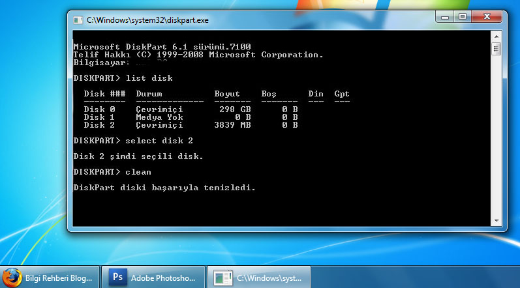
Task: Click the diskpart.exe window title text
Action: [x=147, y=20]
